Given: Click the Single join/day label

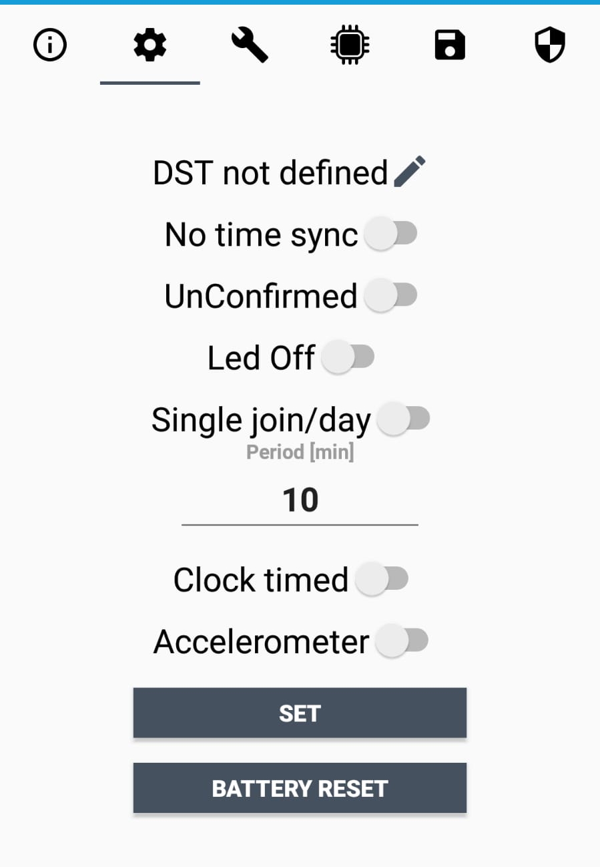Looking at the screenshot, I should (x=261, y=420).
